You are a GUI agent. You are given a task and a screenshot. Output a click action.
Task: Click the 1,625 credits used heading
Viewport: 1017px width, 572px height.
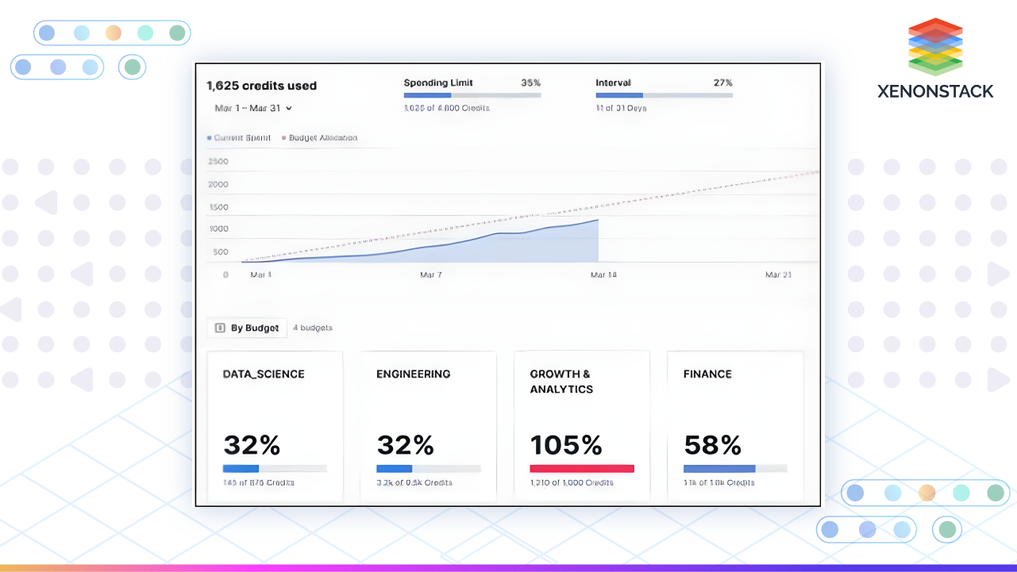point(261,86)
